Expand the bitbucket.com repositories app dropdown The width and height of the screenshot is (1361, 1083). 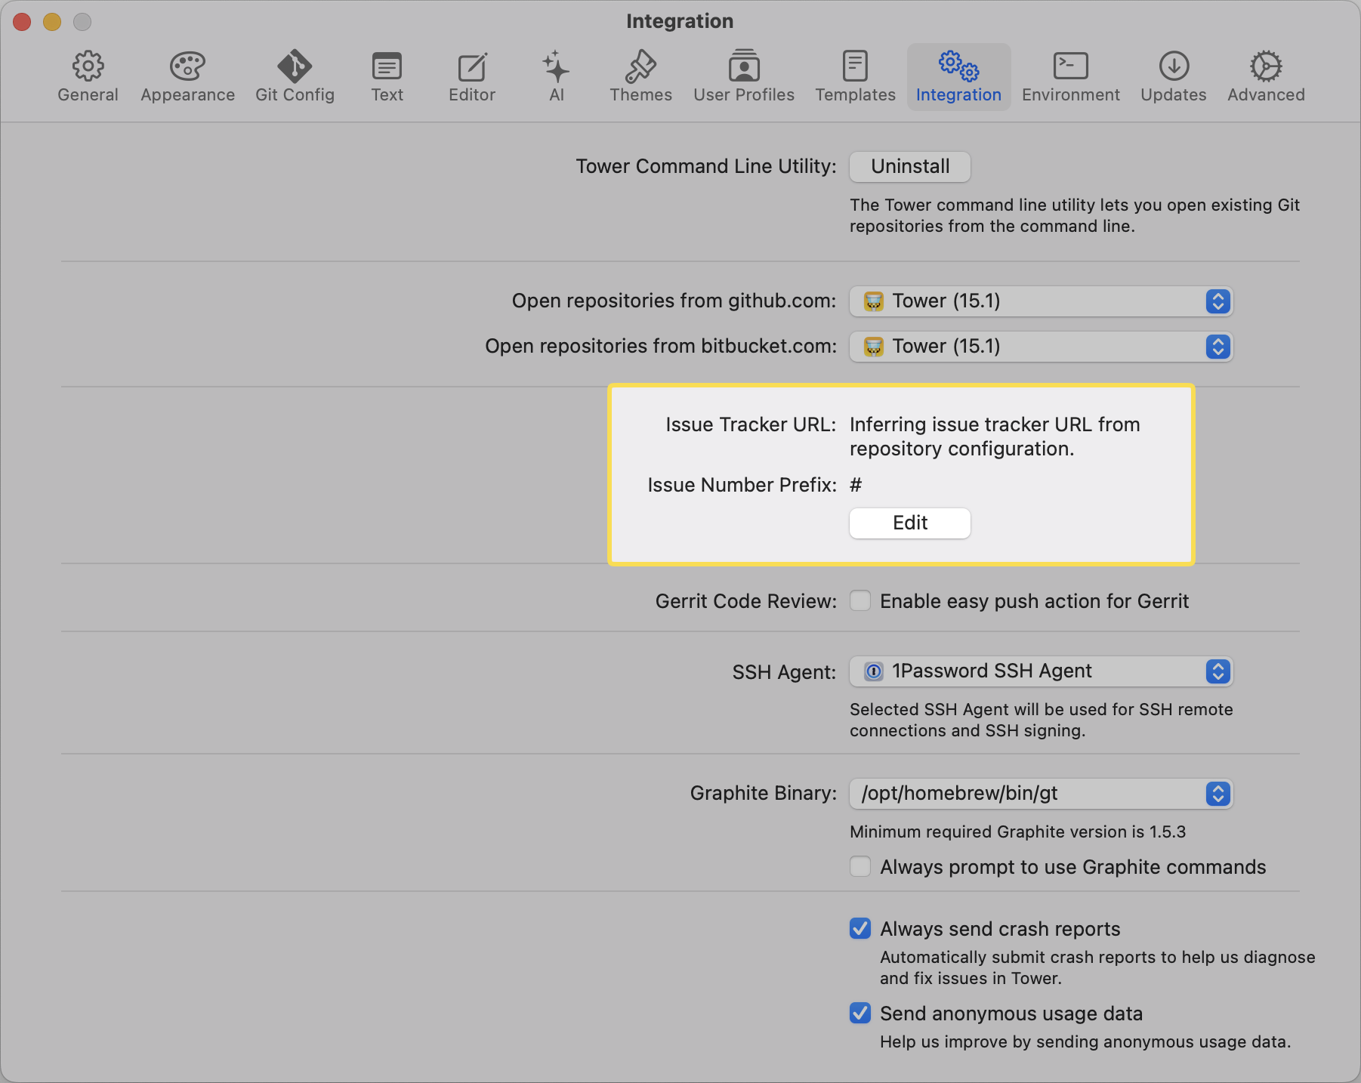click(1041, 347)
